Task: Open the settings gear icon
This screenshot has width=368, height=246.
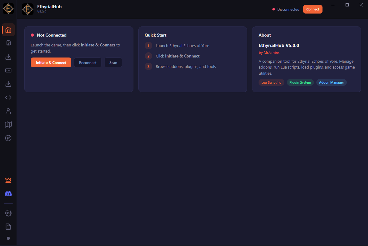Action: [x=8, y=213]
